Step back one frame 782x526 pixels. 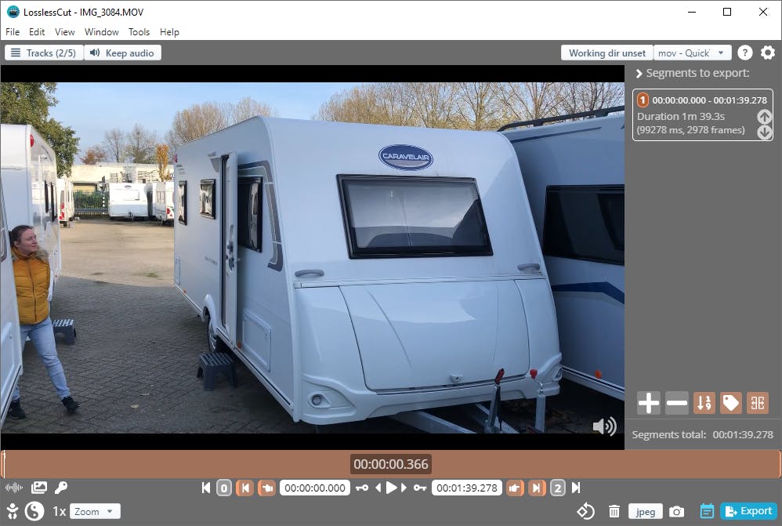point(378,488)
